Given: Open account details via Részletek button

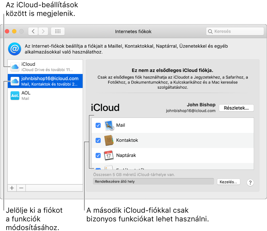Looking at the screenshot, I should [236, 108].
